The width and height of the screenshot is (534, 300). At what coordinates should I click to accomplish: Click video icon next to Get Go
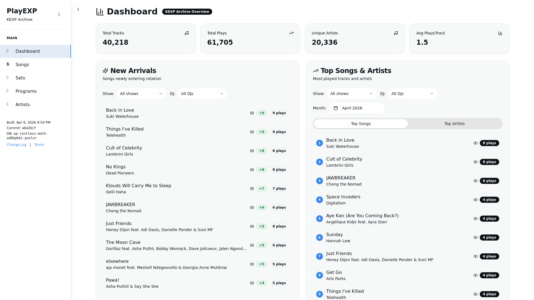pyautogui.click(x=476, y=275)
